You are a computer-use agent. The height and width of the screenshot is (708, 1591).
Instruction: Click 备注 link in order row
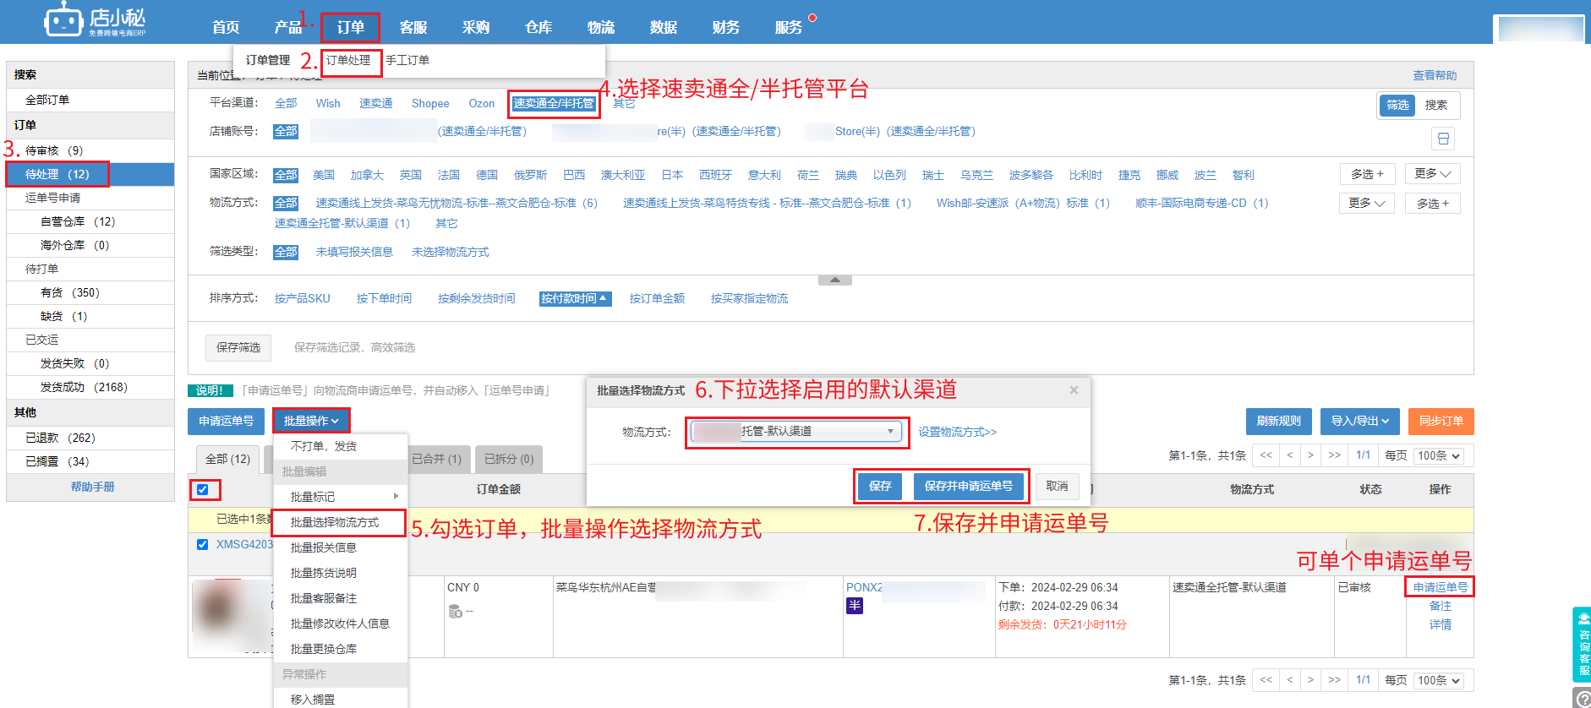[x=1441, y=606]
